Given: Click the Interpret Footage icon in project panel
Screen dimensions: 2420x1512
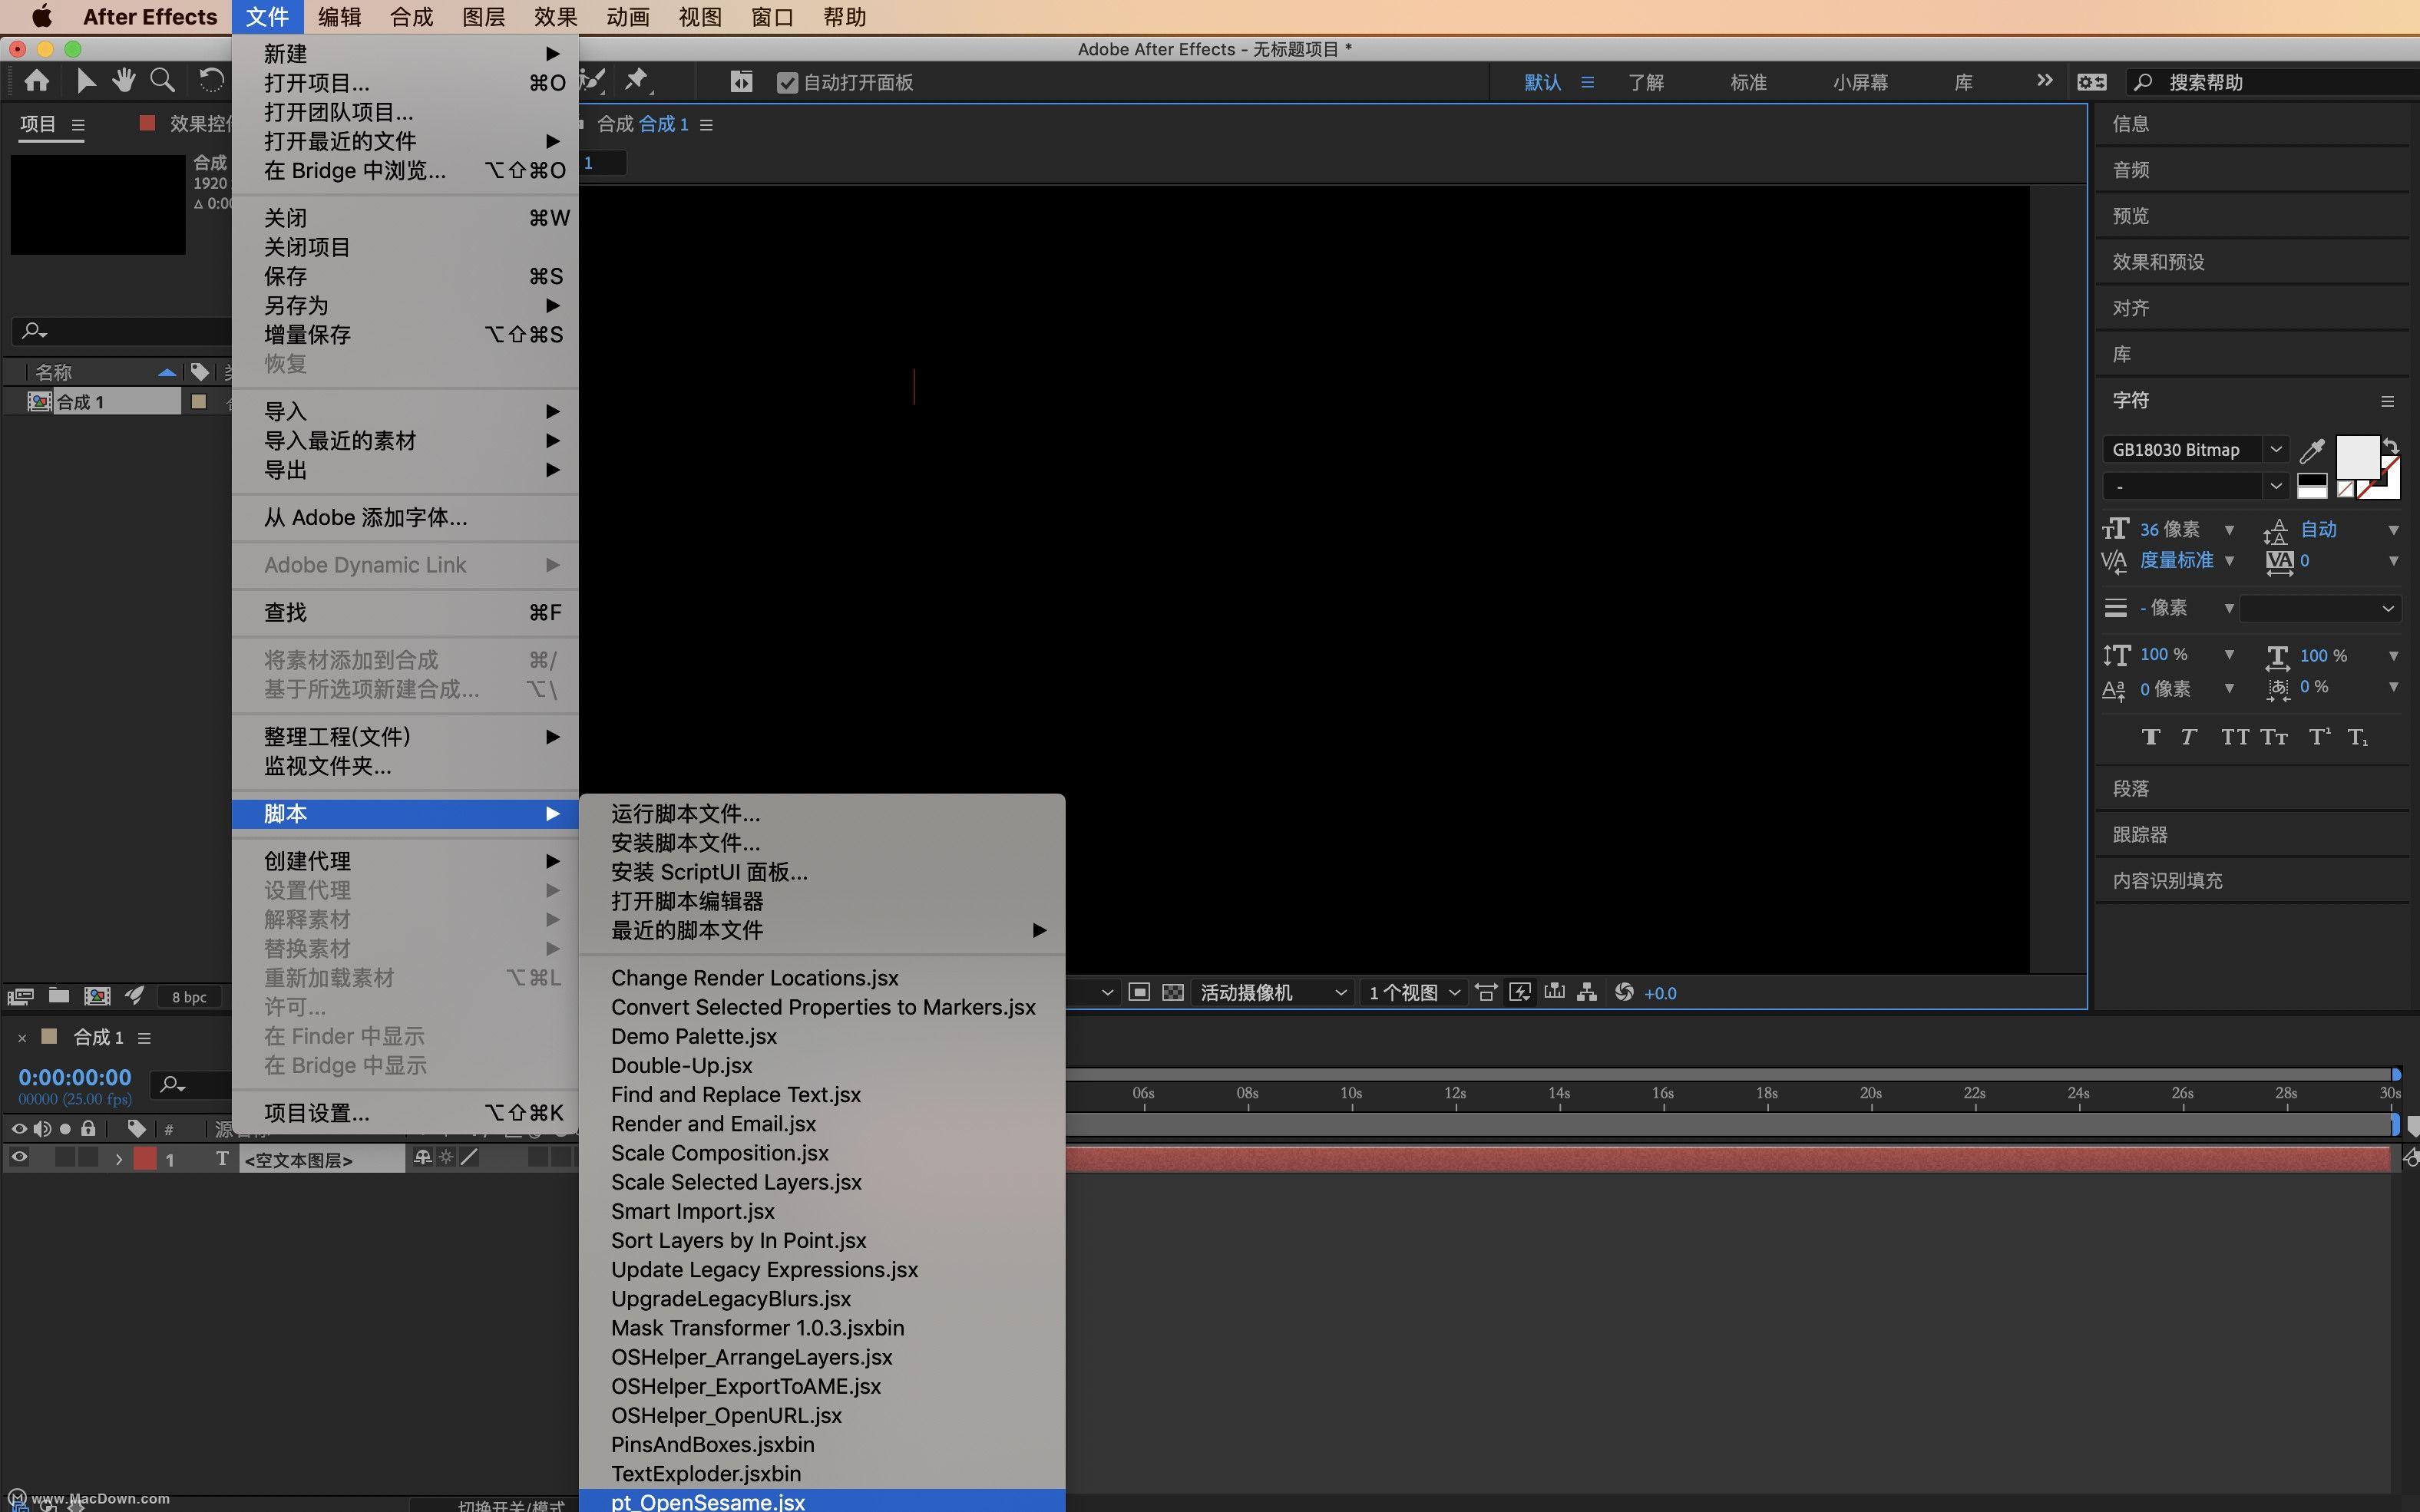Looking at the screenshot, I should [x=20, y=996].
